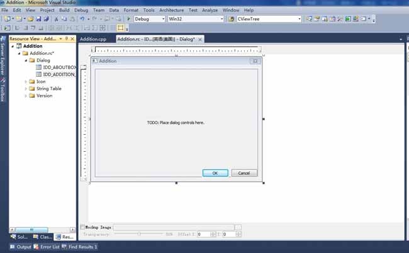Click the Output panel icon
This screenshot has height=253, width=409.
point(12,247)
